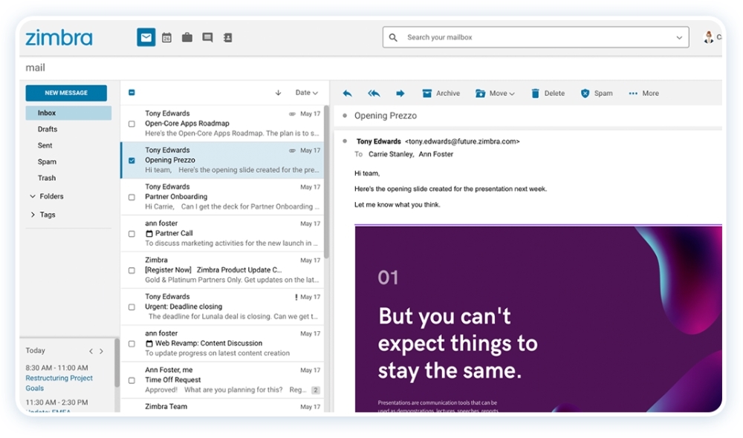Image resolution: width=743 pixels, height=438 pixels.
Task: Open the Calendar icon in top navigation
Action: (x=166, y=37)
